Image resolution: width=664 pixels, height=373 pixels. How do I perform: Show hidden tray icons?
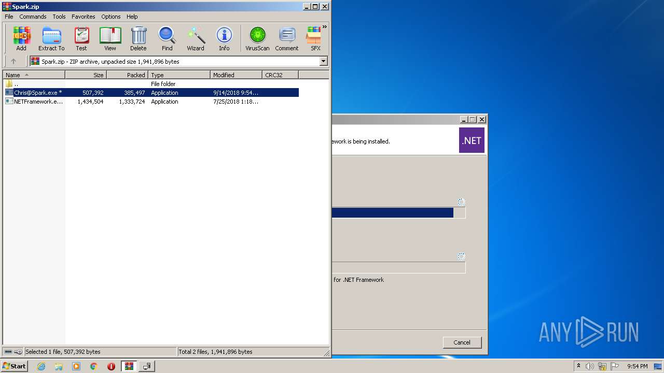[578, 366]
